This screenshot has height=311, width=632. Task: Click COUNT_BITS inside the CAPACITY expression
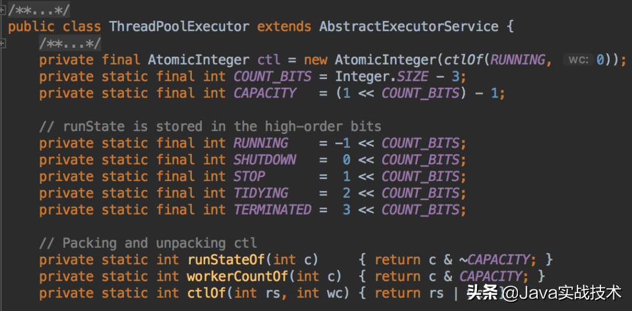click(420, 94)
